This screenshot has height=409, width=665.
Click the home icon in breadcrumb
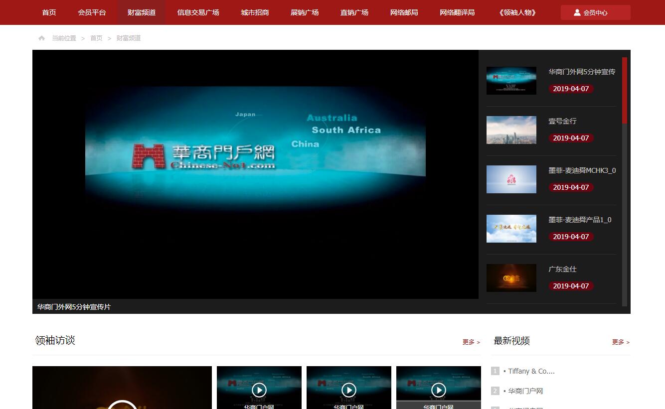point(42,38)
